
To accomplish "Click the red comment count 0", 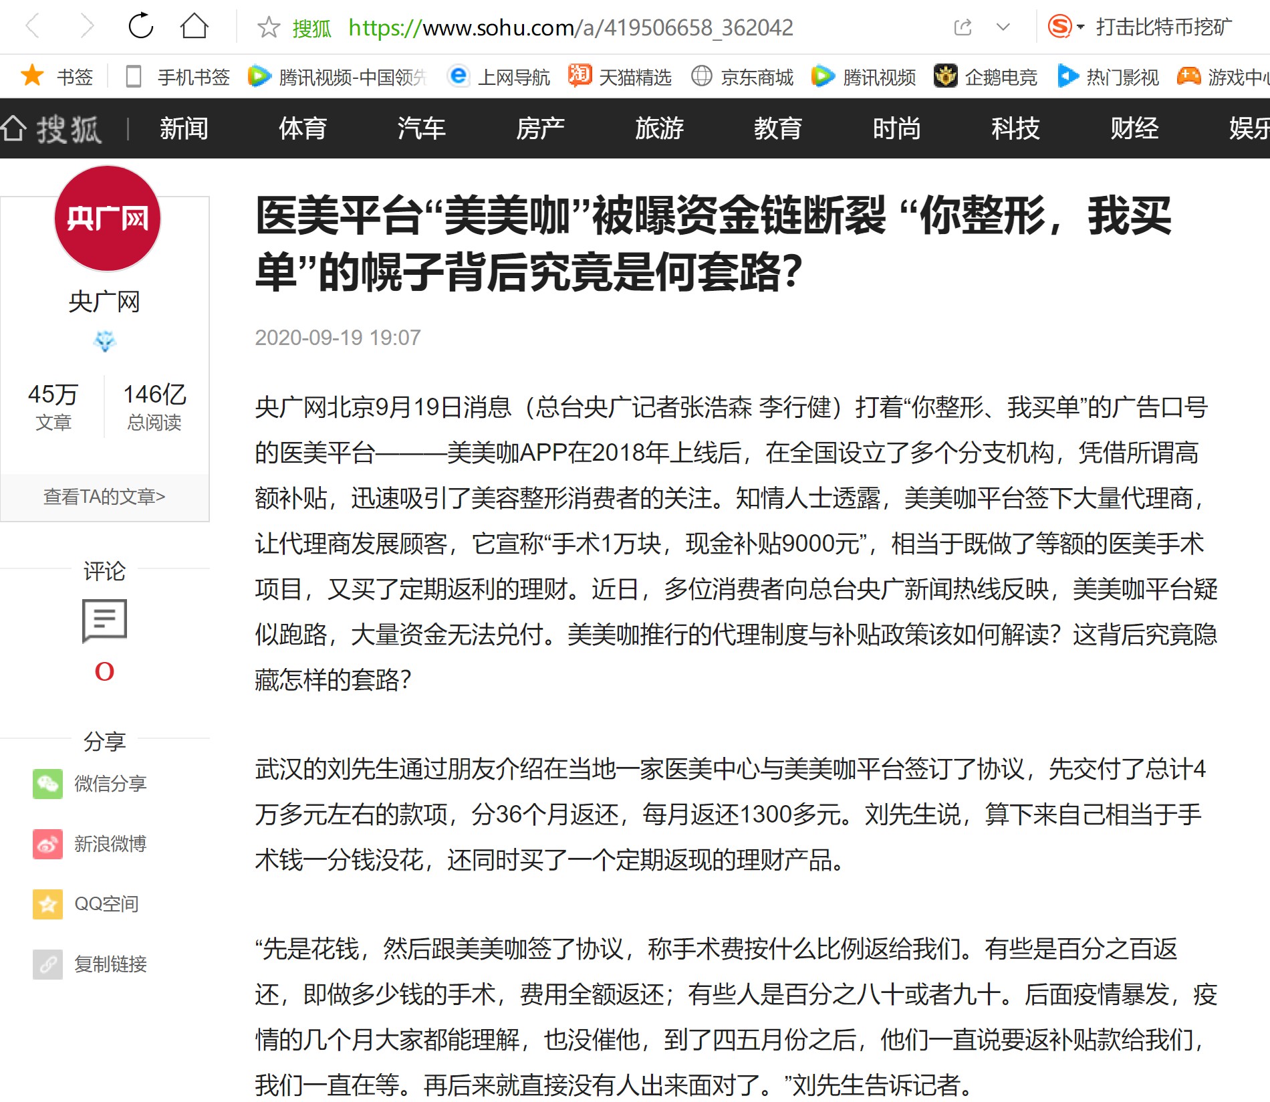I will 104,671.
